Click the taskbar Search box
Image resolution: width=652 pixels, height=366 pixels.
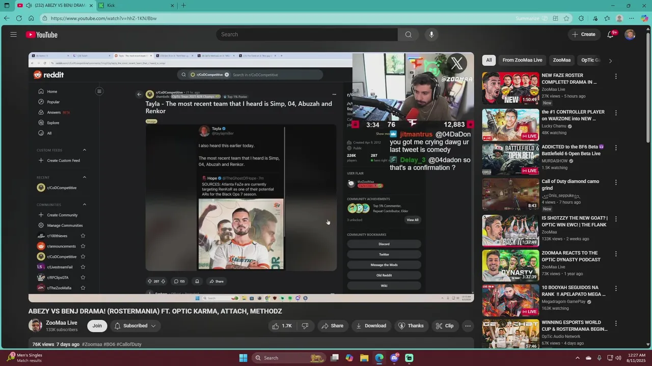pos(289,358)
